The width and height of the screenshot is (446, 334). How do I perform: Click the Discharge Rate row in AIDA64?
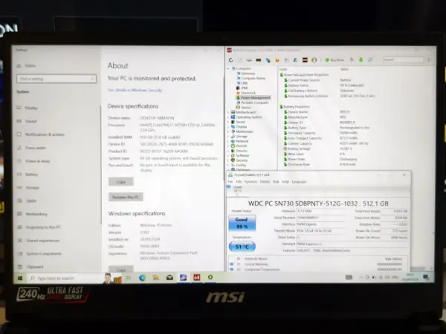[318, 165]
